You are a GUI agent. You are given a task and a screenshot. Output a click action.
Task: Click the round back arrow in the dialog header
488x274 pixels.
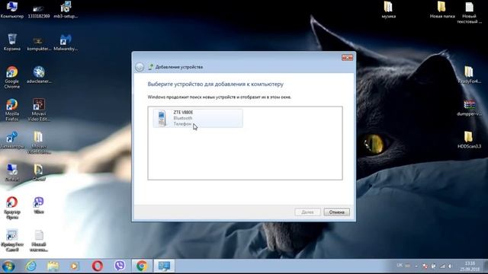click(140, 67)
